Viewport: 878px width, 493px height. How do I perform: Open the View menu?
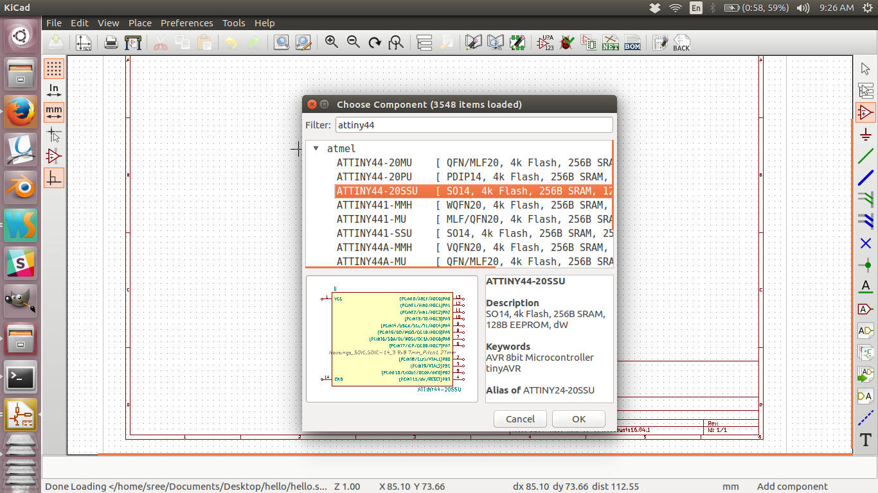tap(109, 22)
